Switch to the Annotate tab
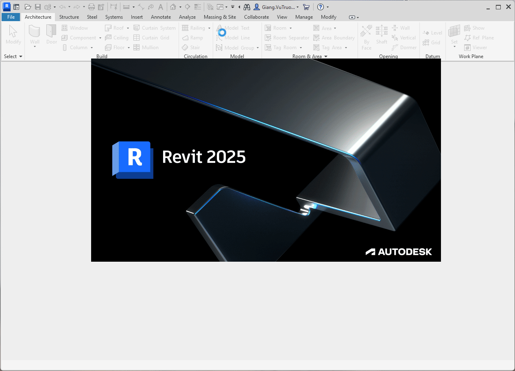Screen dimensions: 515x371 [x=161, y=17]
